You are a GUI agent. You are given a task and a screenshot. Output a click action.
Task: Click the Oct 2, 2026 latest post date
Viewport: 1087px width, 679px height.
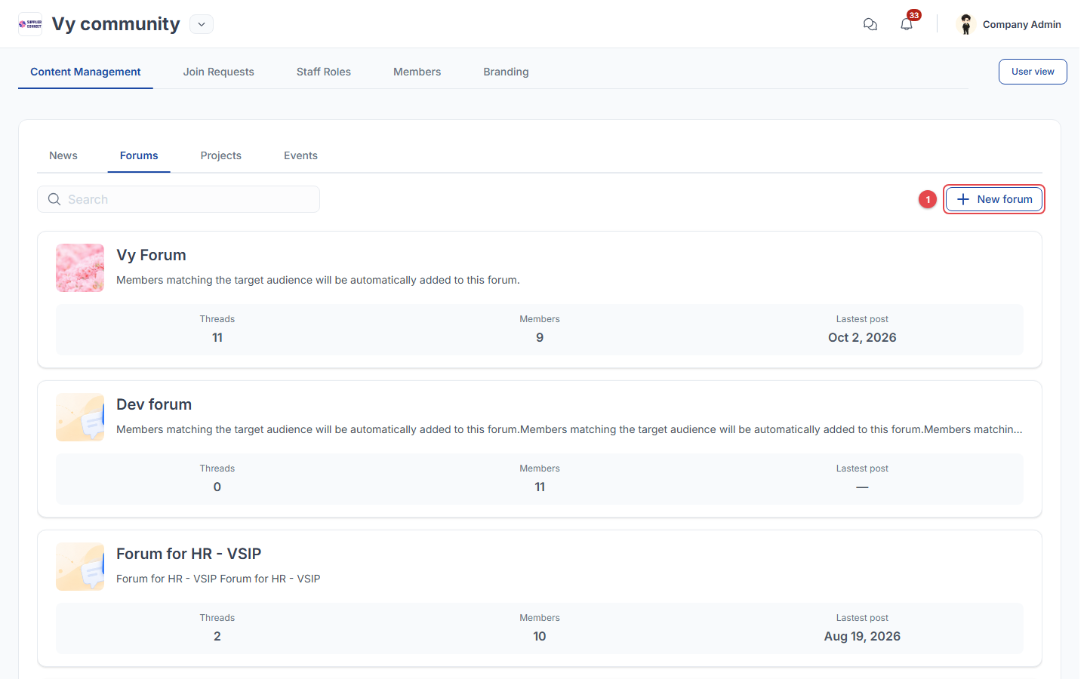pos(862,337)
